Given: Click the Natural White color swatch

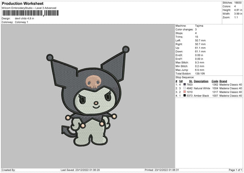Looking at the screenshot, I should [185, 88].
